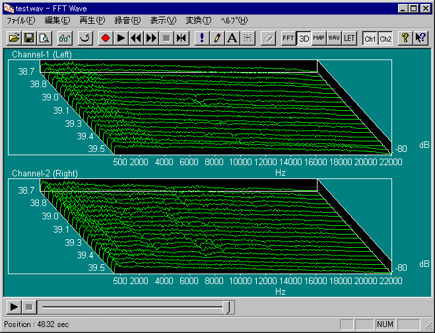Switch to FFT display mode

(288, 38)
